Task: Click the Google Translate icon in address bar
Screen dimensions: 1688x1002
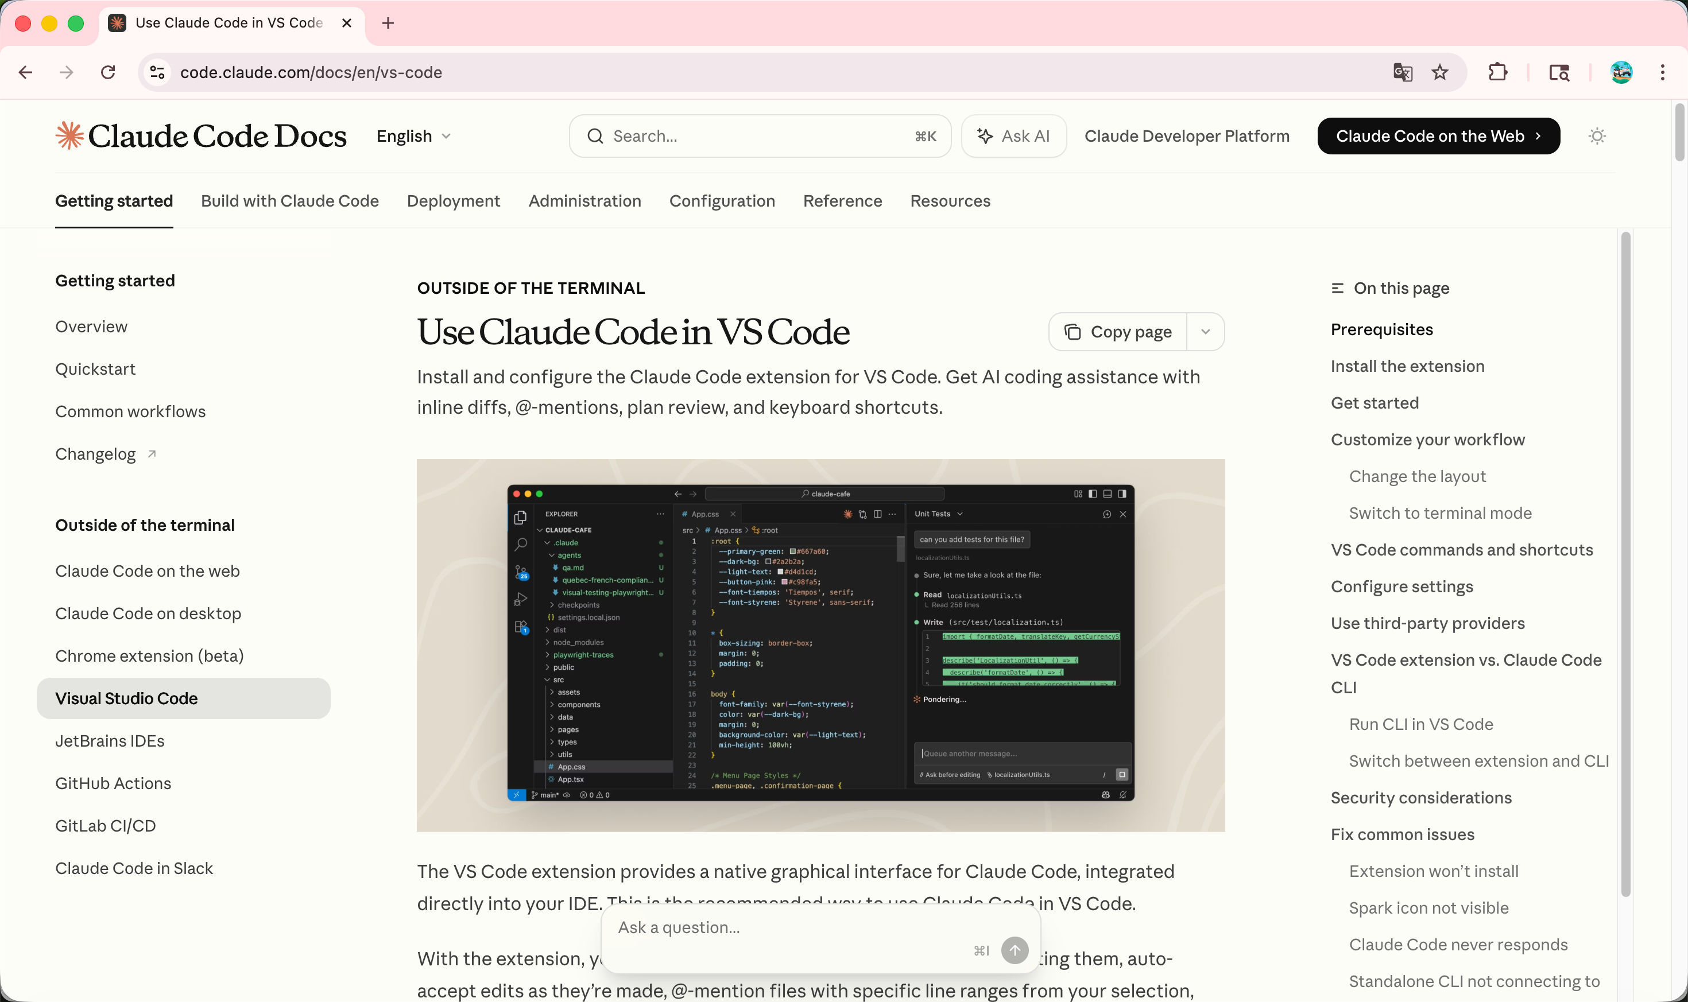Action: (1402, 72)
